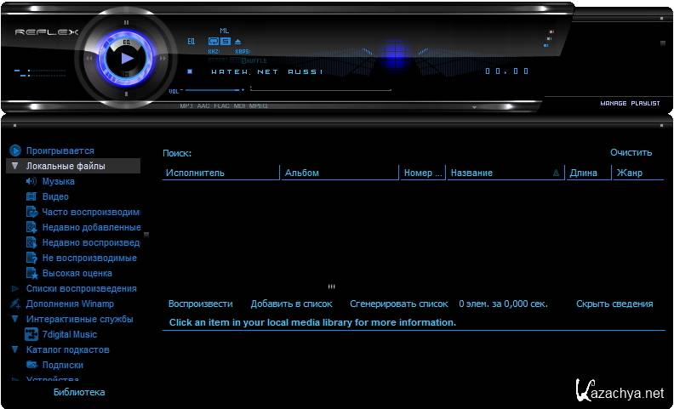Open the Библиотека menu at bottom
Image resolution: width=674 pixels, height=409 pixels.
click(x=79, y=392)
